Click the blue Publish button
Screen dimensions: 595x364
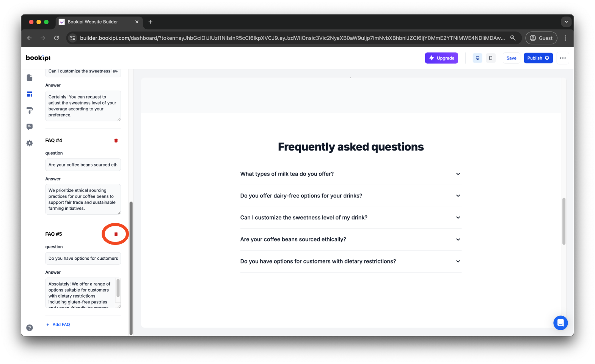[538, 58]
